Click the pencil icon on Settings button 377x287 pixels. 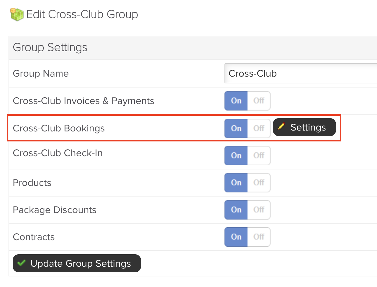[x=281, y=127]
